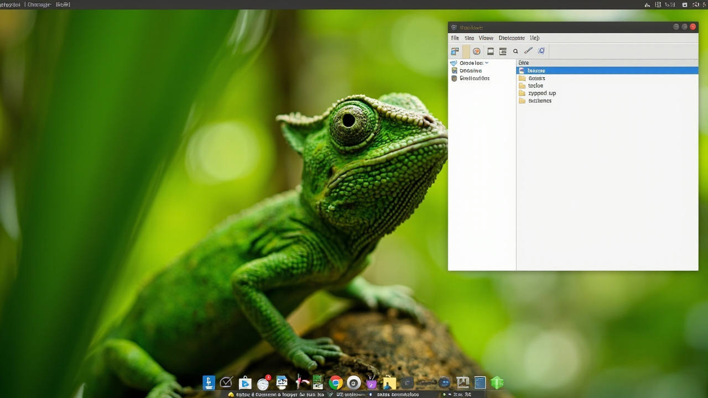This screenshot has height=398, width=708.
Task: Click the first blue window toolbar icon
Action: [x=455, y=51]
